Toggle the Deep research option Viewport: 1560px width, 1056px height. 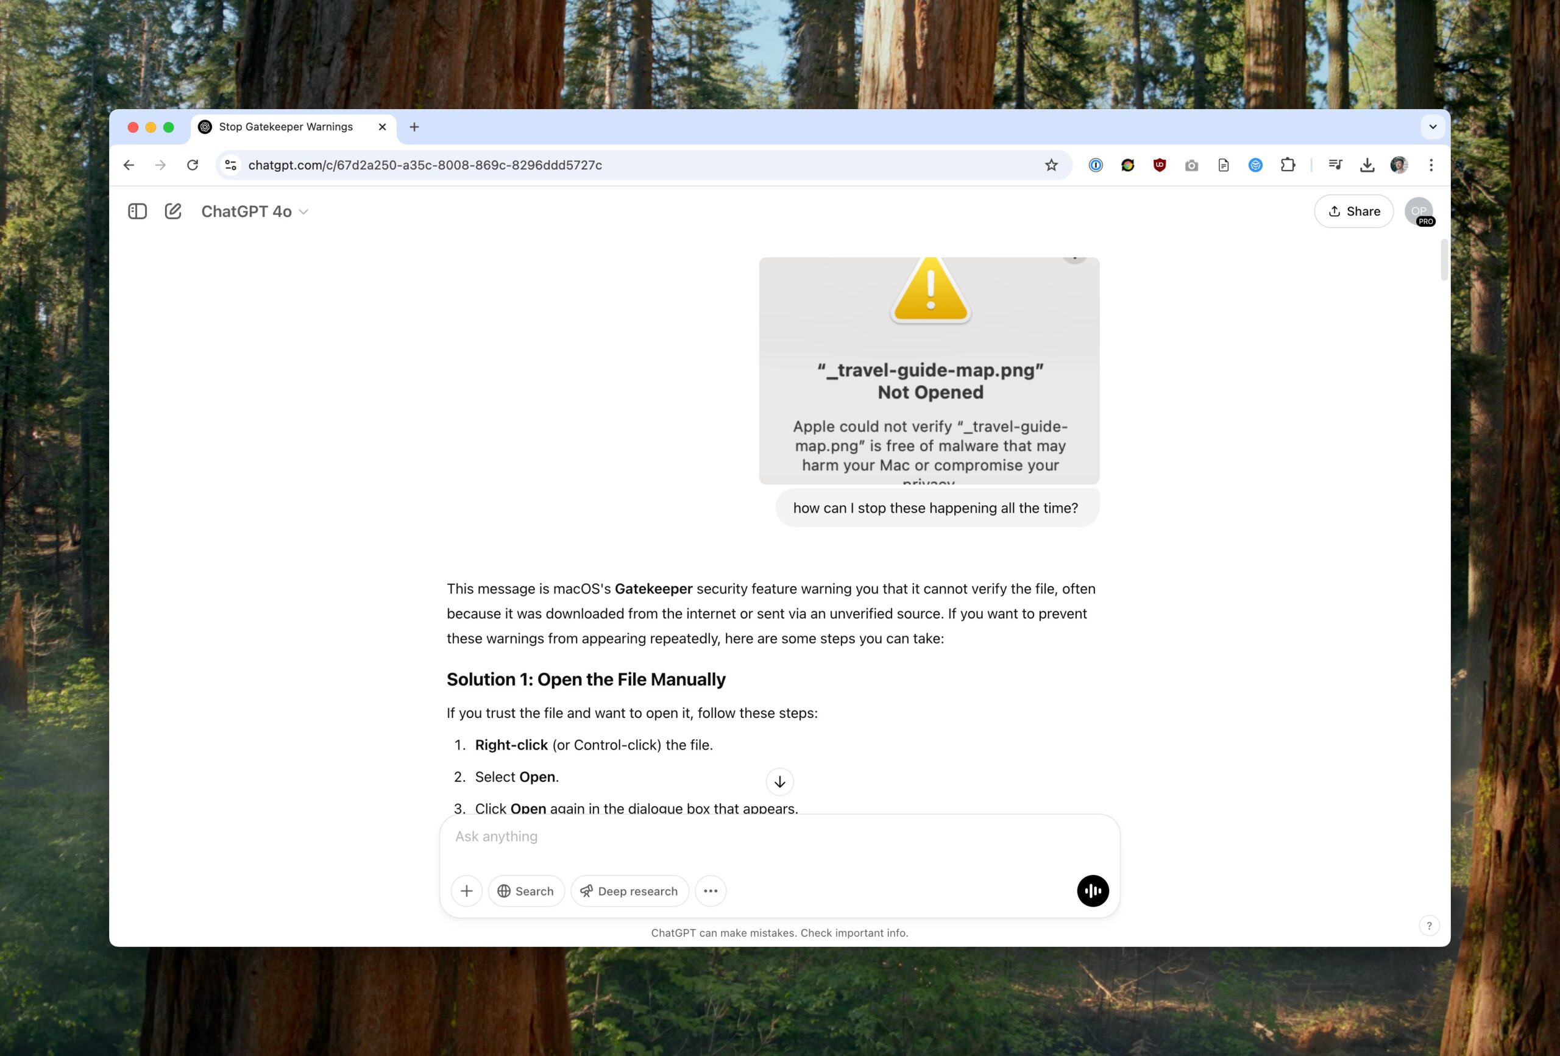point(629,891)
